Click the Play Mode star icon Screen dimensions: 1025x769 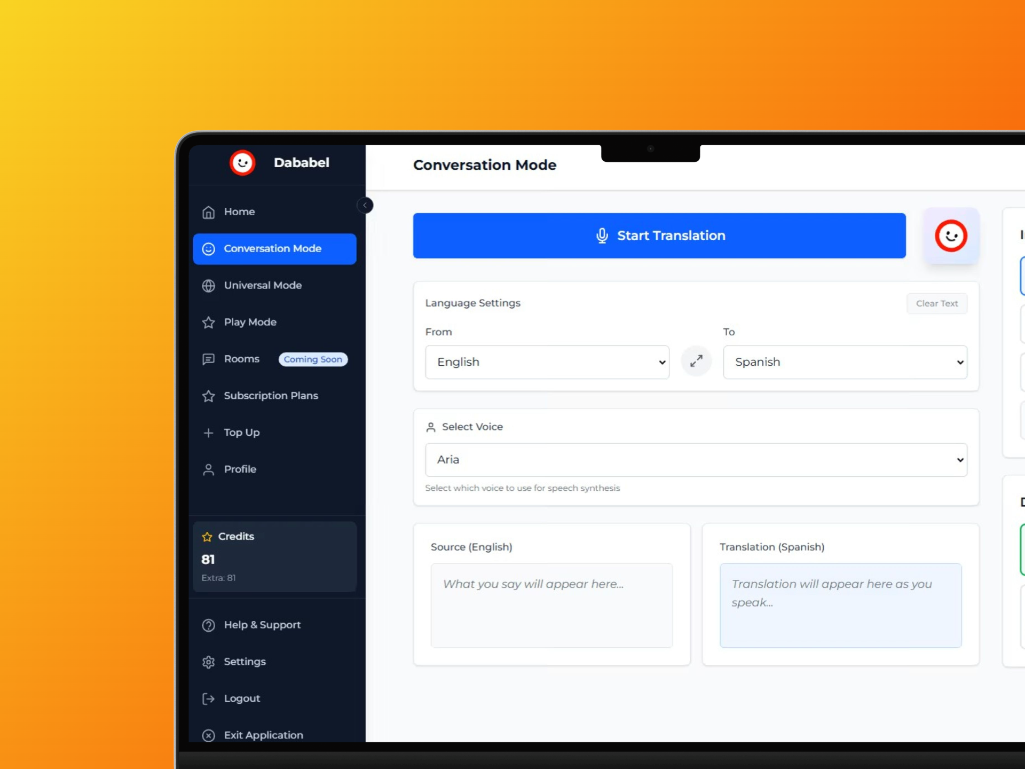coord(208,323)
